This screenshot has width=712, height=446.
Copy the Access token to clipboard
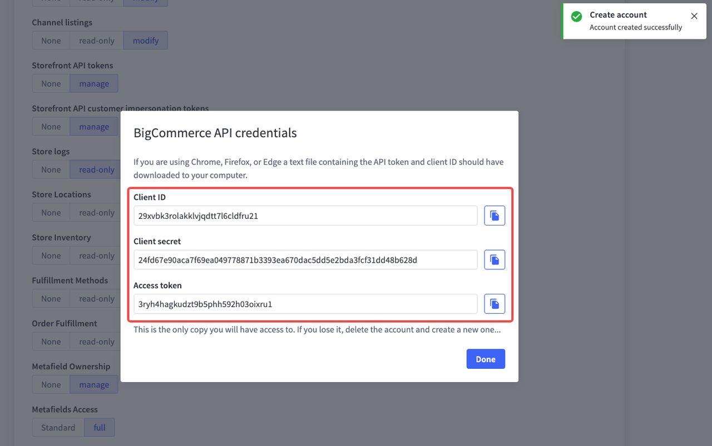click(x=495, y=303)
